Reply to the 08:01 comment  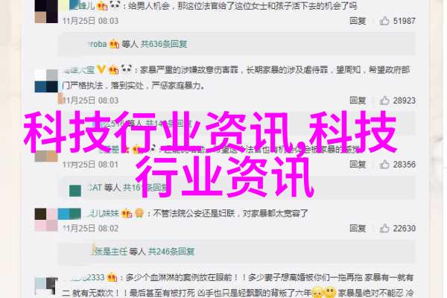point(358,164)
